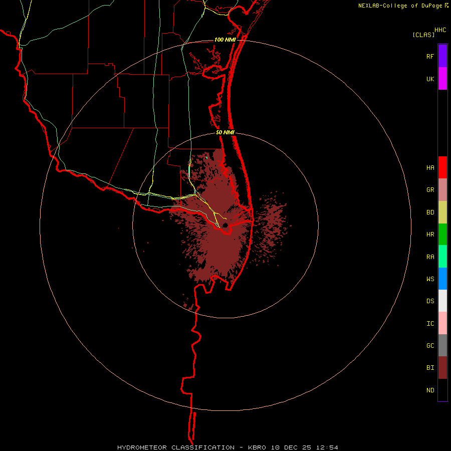This screenshot has width=451, height=451.
Task: Click the black radar site dot
Action: tap(225, 225)
